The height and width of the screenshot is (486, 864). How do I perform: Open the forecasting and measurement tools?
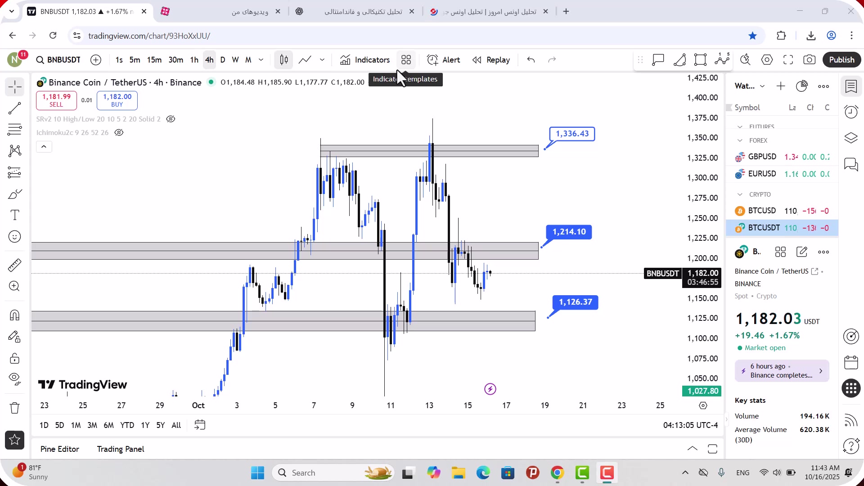pyautogui.click(x=15, y=172)
